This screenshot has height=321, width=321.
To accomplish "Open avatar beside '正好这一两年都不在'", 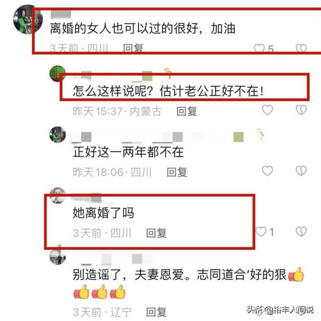I will point(58,134).
